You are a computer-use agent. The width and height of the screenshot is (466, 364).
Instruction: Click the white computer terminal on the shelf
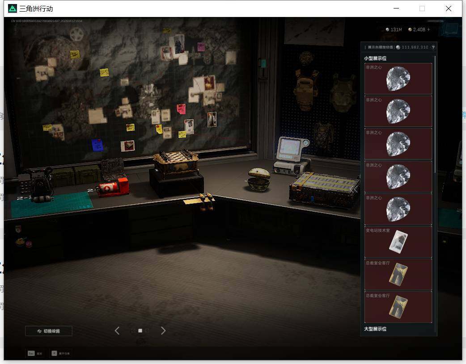pos(291,156)
